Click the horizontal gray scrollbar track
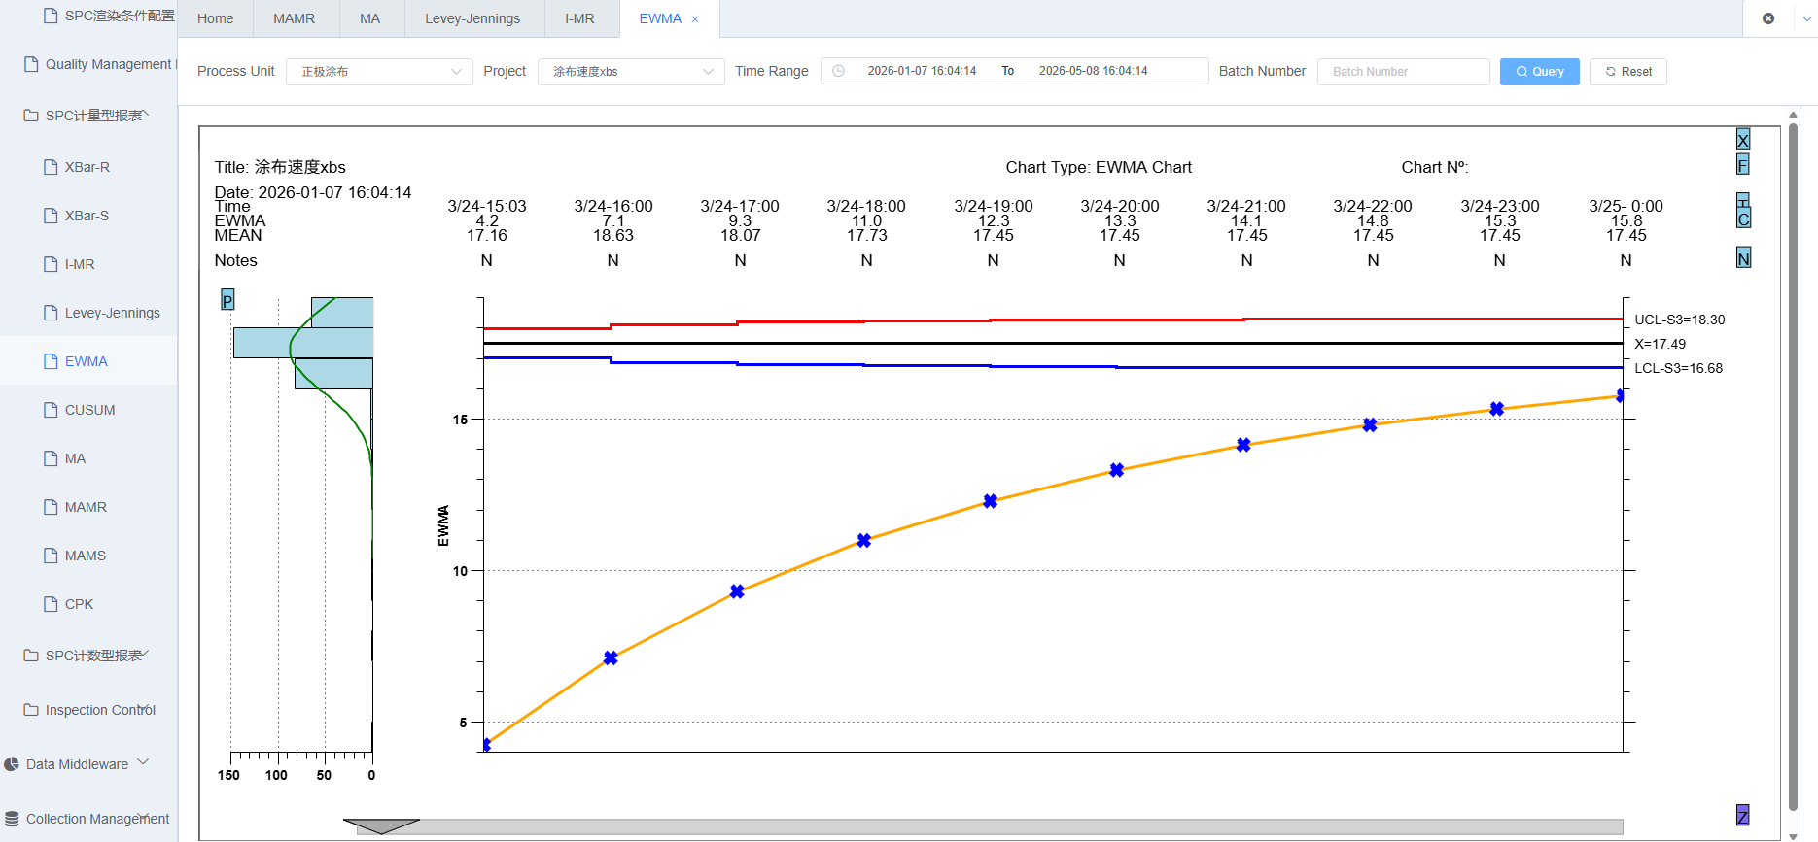 point(990,826)
